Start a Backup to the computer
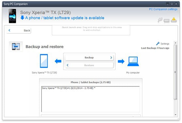 (x=89, y=58)
